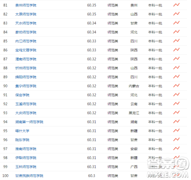Open the trend chart icon for 大庆师范学院
The image size is (191, 180).
click(x=176, y=113)
